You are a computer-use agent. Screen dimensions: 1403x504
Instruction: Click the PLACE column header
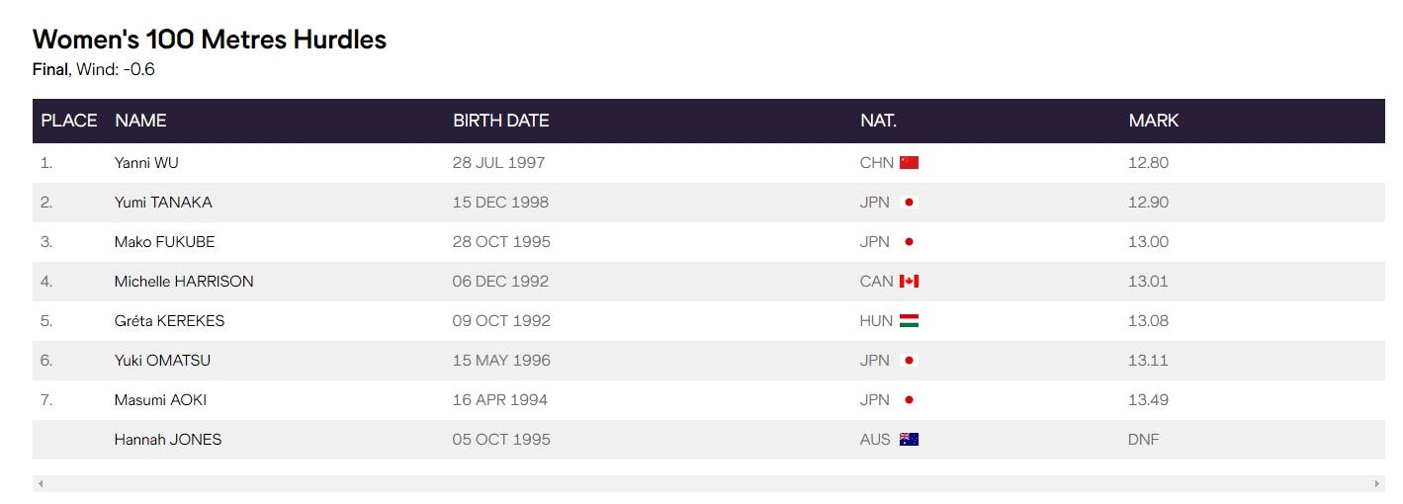coord(69,121)
